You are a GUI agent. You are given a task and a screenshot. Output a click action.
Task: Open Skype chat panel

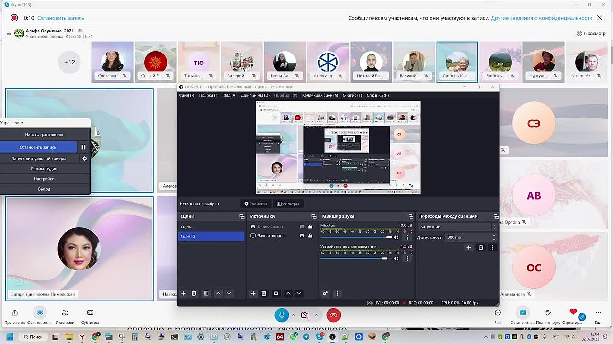click(498, 315)
